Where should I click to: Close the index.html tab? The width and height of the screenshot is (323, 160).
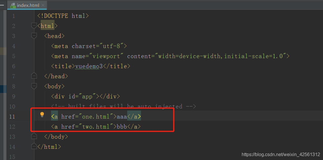tap(43, 5)
